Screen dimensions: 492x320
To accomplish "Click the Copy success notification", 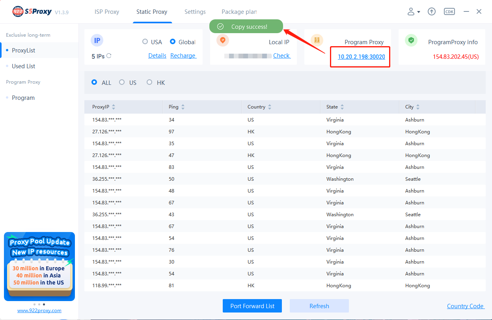I will pos(246,26).
